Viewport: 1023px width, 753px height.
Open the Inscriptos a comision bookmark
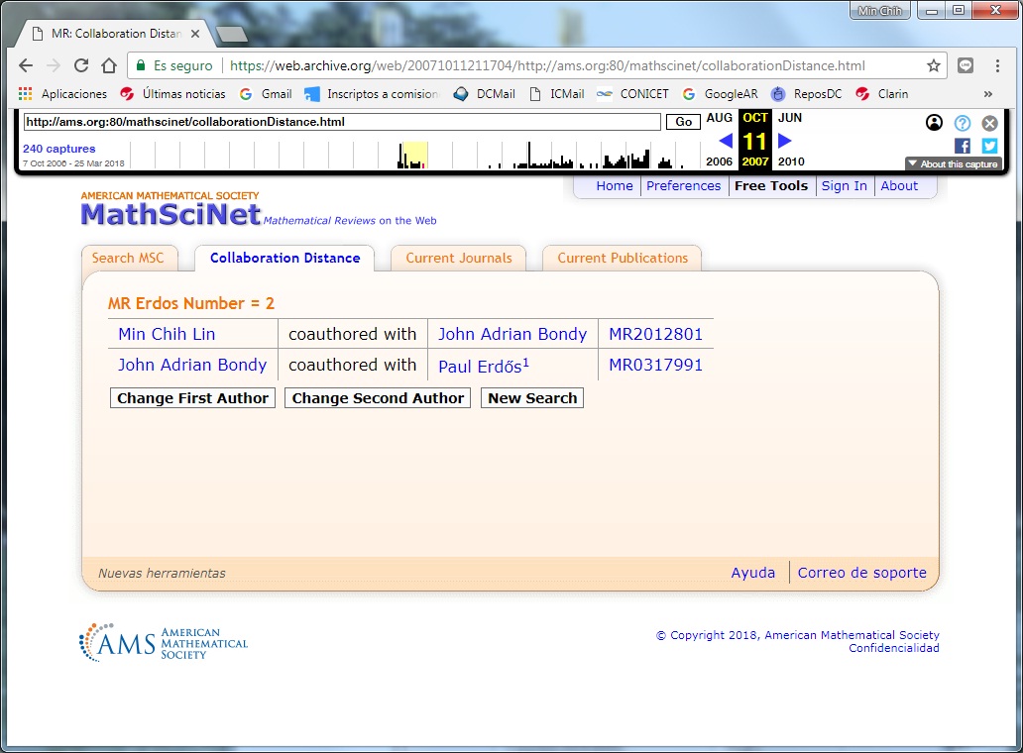[x=372, y=94]
